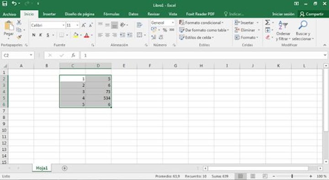
Task: Click the Save icon in title bar
Action: (5, 3)
